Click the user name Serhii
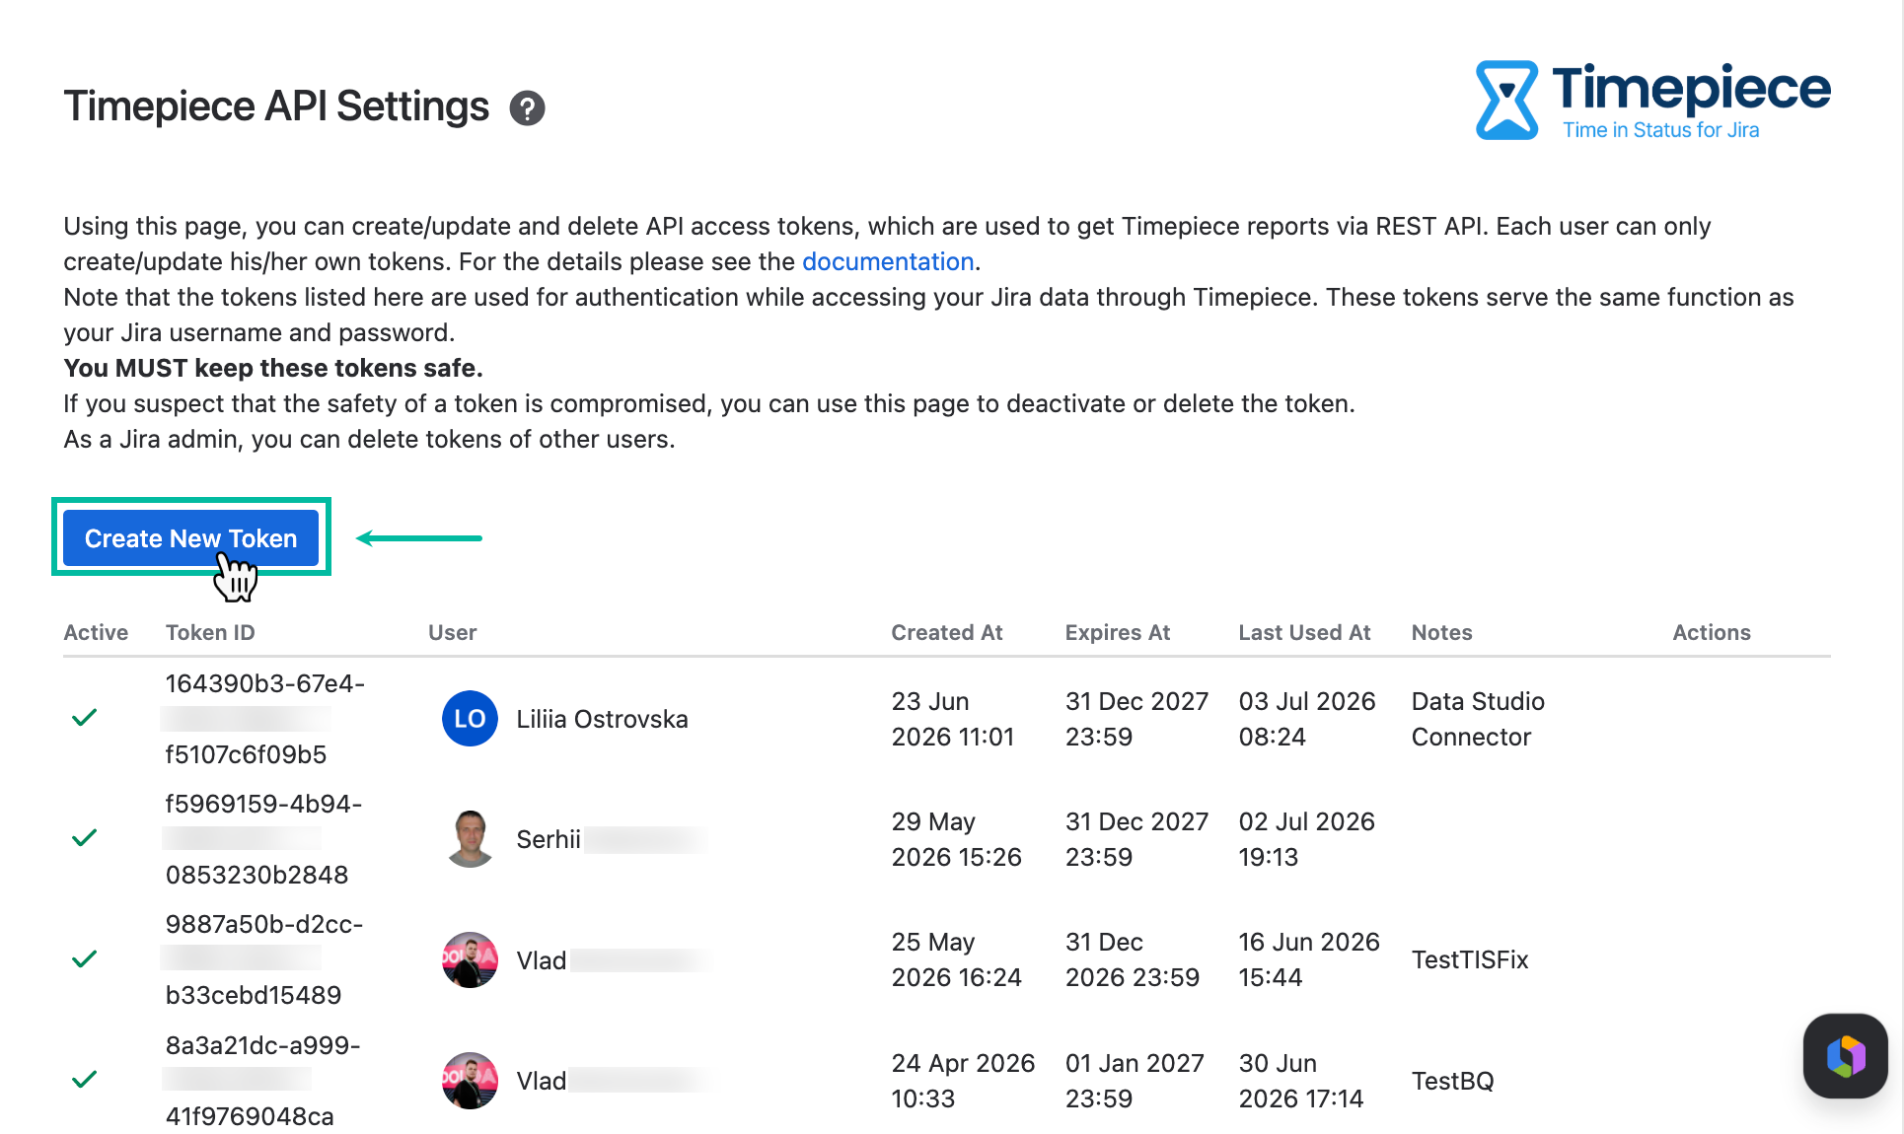 click(549, 839)
